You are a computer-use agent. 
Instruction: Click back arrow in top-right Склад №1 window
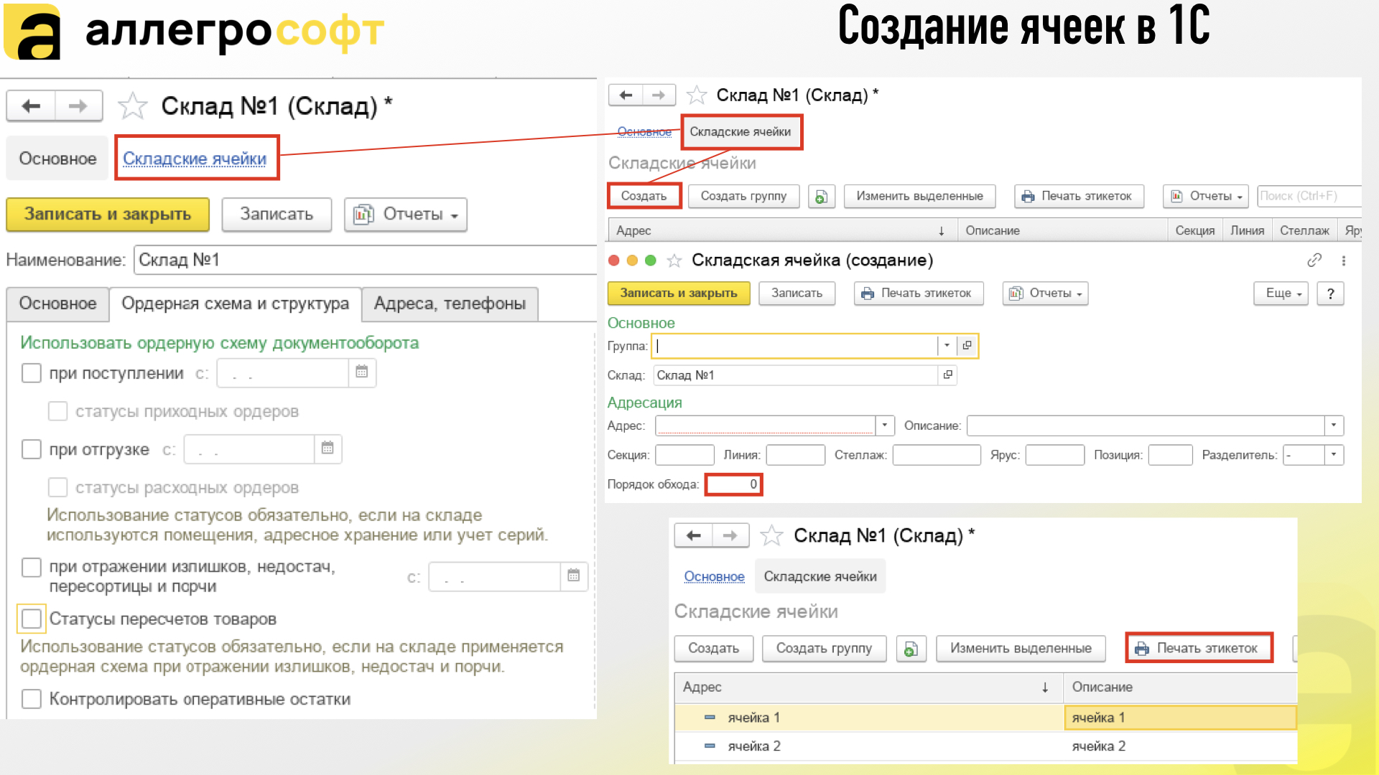click(x=626, y=95)
